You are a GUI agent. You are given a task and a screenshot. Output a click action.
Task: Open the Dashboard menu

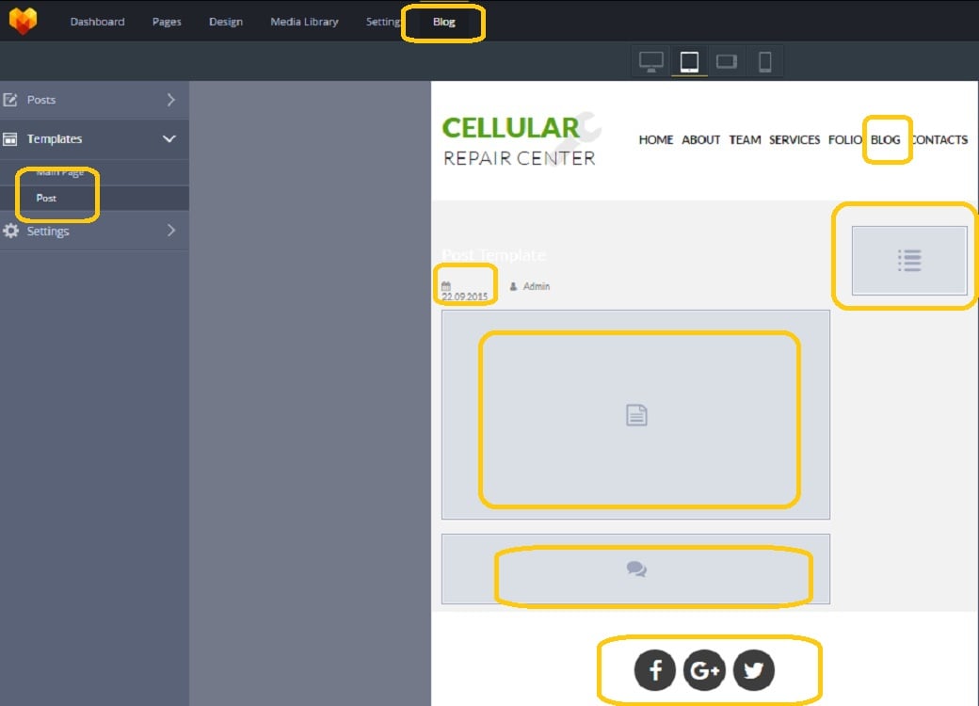tap(97, 22)
